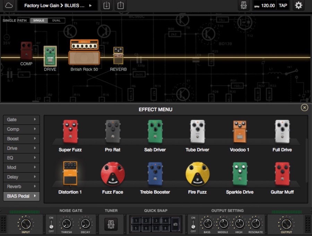Open the settings gear
The image size is (312, 236).
[298, 6]
